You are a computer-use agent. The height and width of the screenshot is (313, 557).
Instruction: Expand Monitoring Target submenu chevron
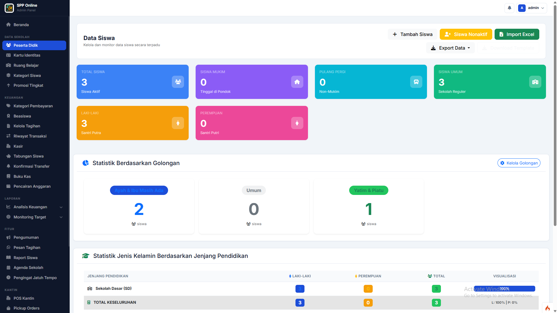[61, 217]
